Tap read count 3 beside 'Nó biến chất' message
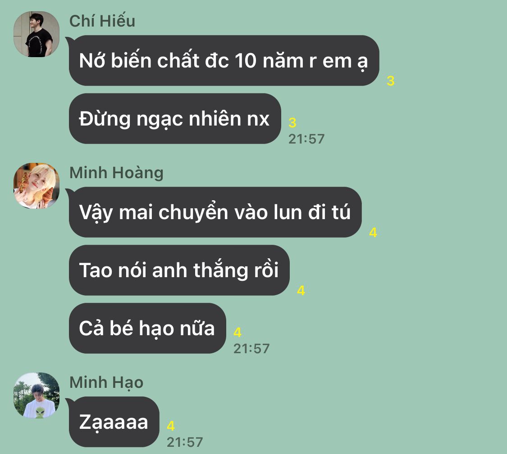This screenshot has width=507, height=454. 391,81
